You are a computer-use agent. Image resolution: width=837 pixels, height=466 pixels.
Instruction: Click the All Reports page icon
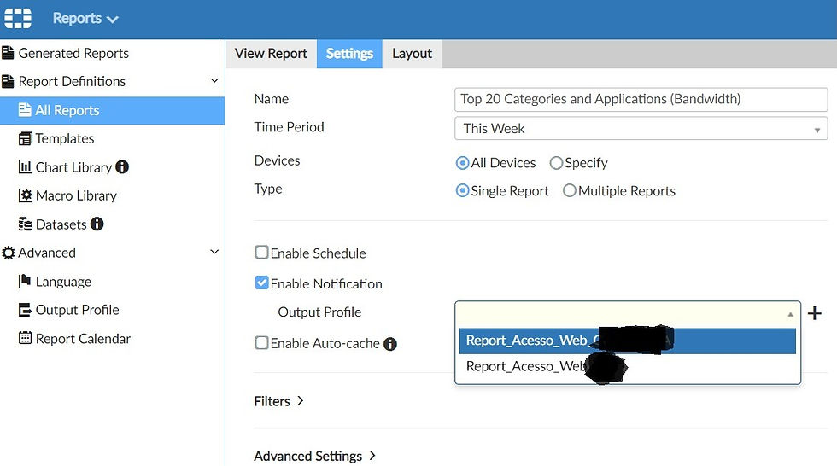coord(25,110)
